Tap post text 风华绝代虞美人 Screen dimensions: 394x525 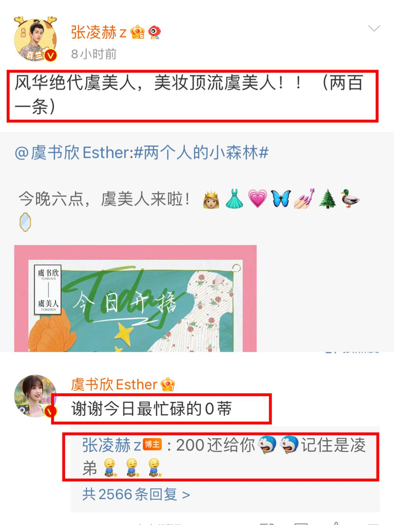point(75,83)
